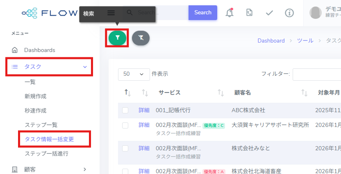Open the 50 rows per page dropdown
The width and height of the screenshot is (341, 174).
click(133, 74)
